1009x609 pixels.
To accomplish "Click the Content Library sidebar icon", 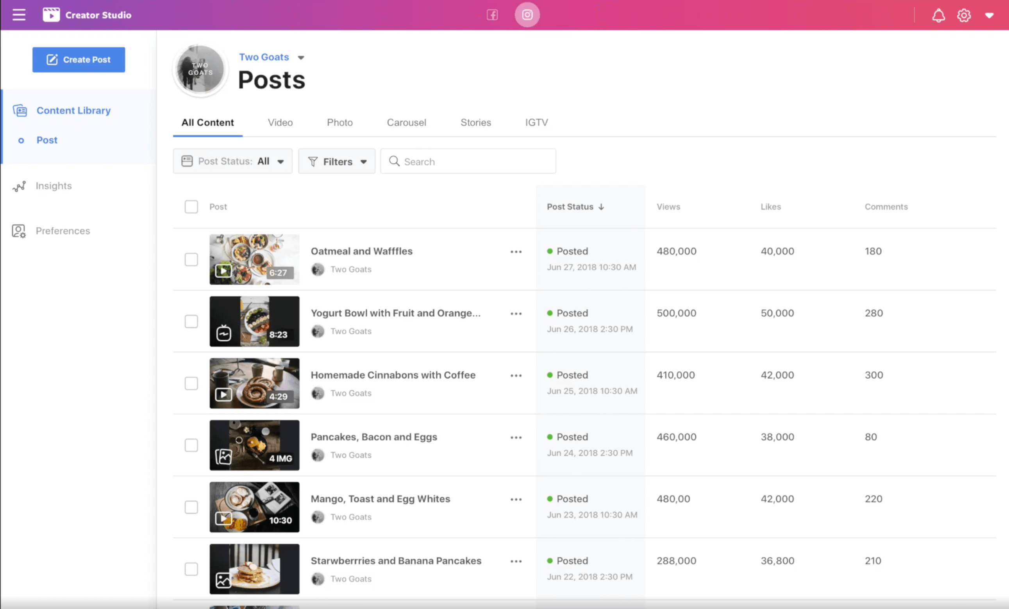I will tap(20, 110).
